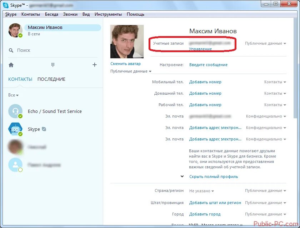The image size is (300, 228).
Task: Click the Поиск search field
Action: pyautogui.click(x=53, y=50)
